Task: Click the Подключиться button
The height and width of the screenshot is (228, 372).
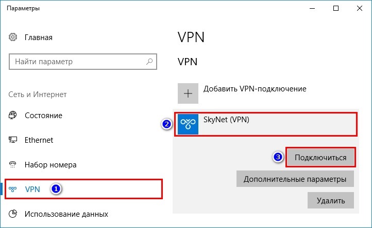Action: click(320, 157)
